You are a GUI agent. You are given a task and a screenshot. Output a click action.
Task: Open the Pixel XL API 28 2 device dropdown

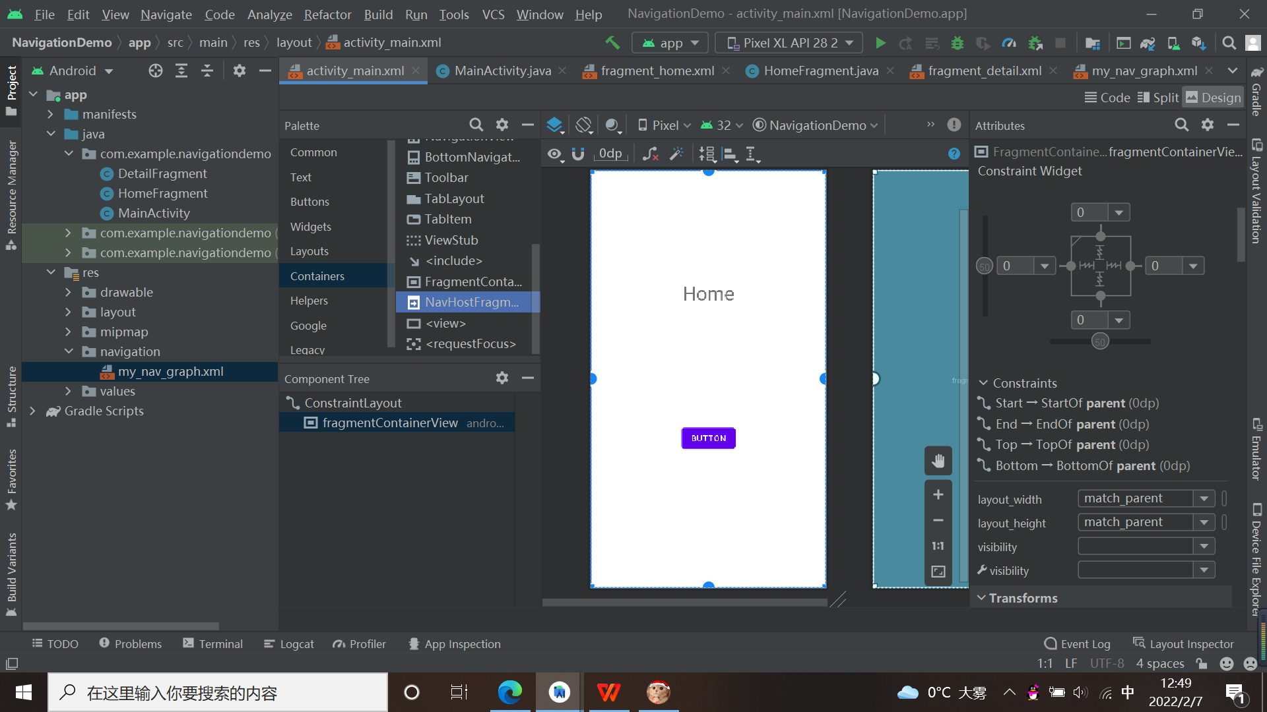click(x=789, y=43)
